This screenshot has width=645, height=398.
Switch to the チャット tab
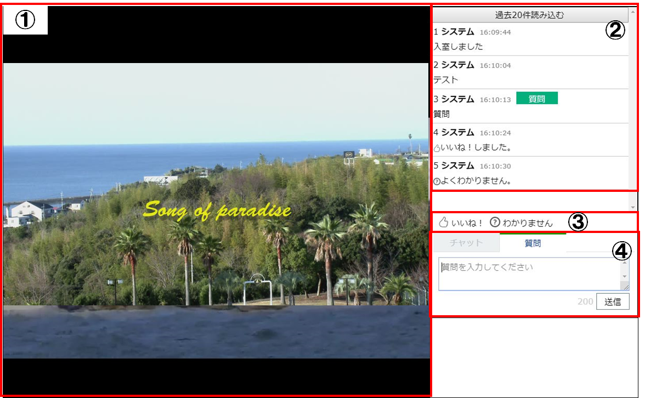pos(466,243)
